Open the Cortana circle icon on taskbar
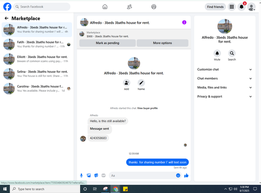 (x=85, y=189)
